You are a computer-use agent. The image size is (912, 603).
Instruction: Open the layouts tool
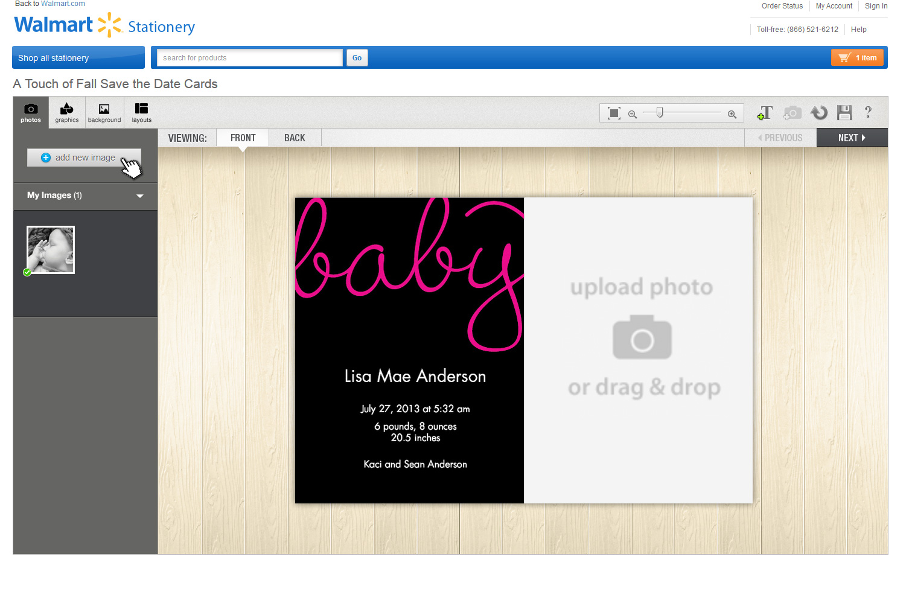(141, 112)
